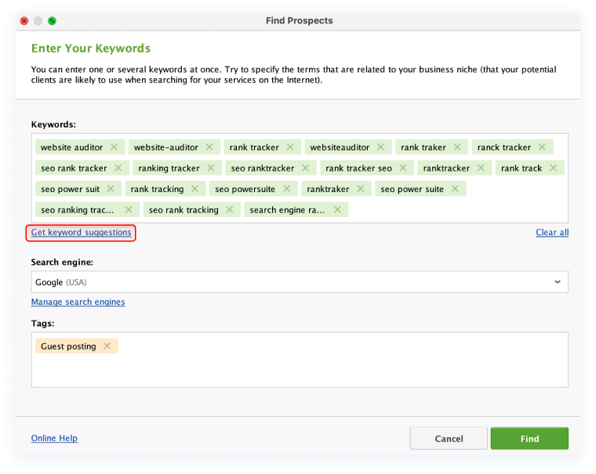The height and width of the screenshot is (474, 596).
Task: Remove the 'seo powersuite' keyword tag
Action: [289, 189]
